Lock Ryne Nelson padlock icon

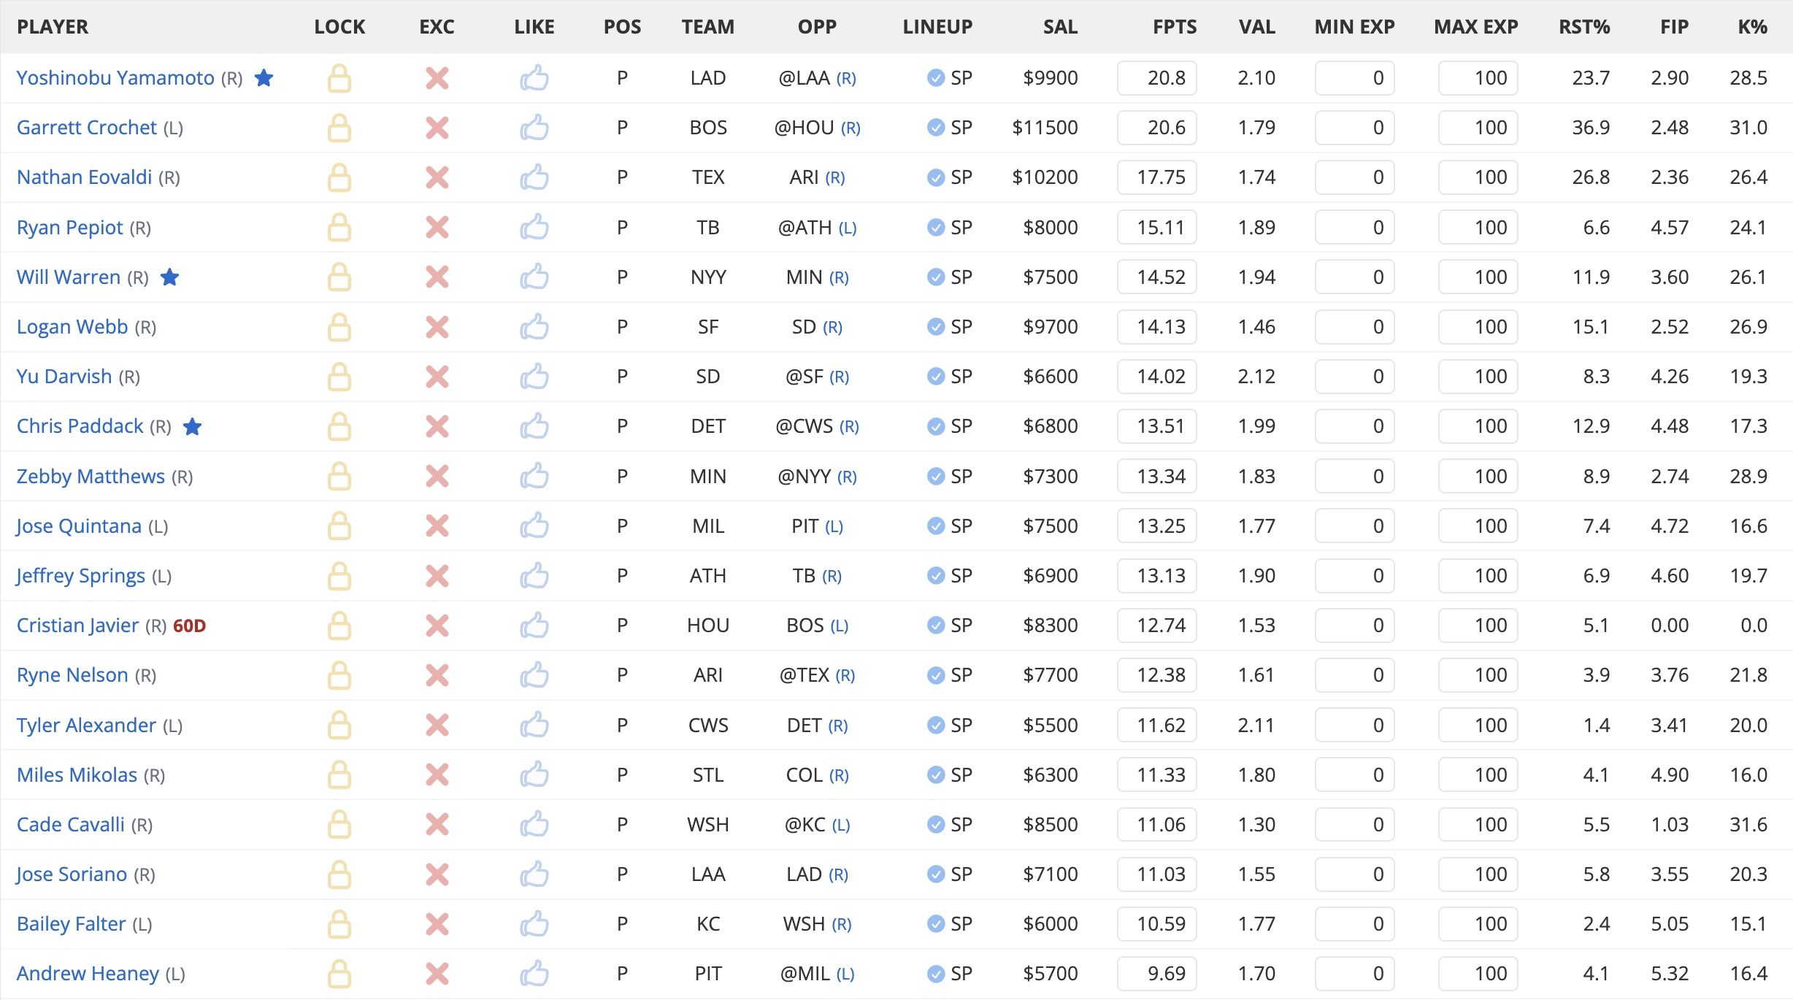tap(339, 675)
